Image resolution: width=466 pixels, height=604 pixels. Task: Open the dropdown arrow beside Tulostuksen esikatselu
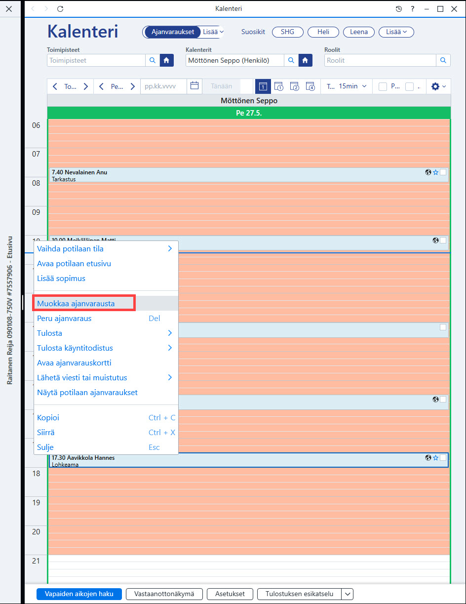(x=348, y=594)
